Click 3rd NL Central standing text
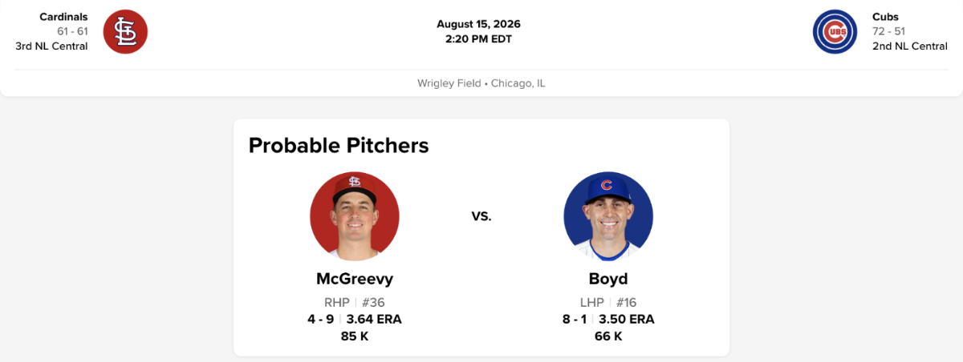Image resolution: width=963 pixels, height=362 pixels. pyautogui.click(x=51, y=46)
